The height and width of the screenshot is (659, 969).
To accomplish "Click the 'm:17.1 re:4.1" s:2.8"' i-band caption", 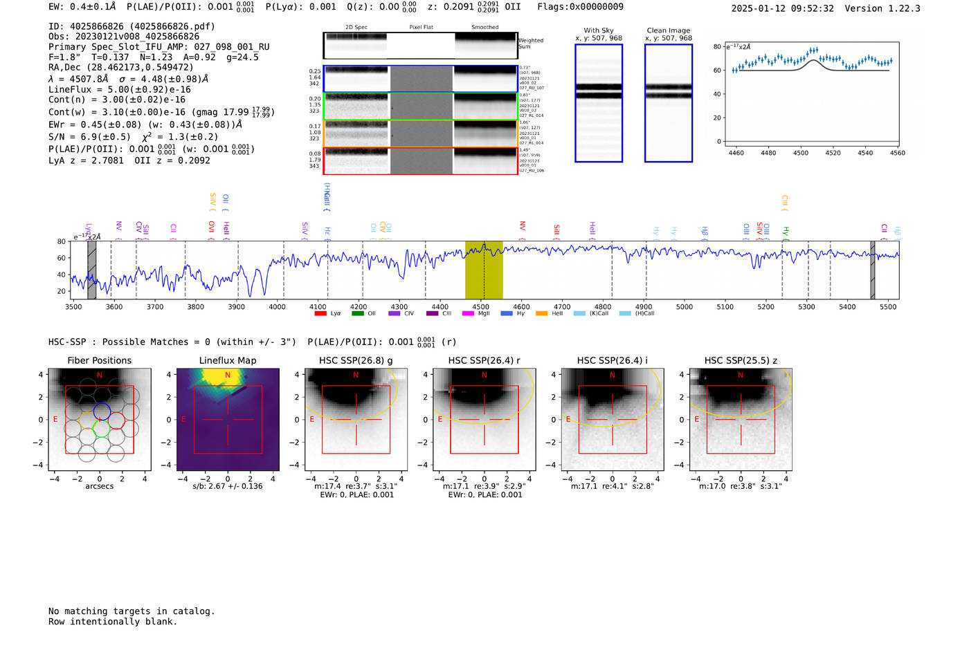I will click(612, 486).
